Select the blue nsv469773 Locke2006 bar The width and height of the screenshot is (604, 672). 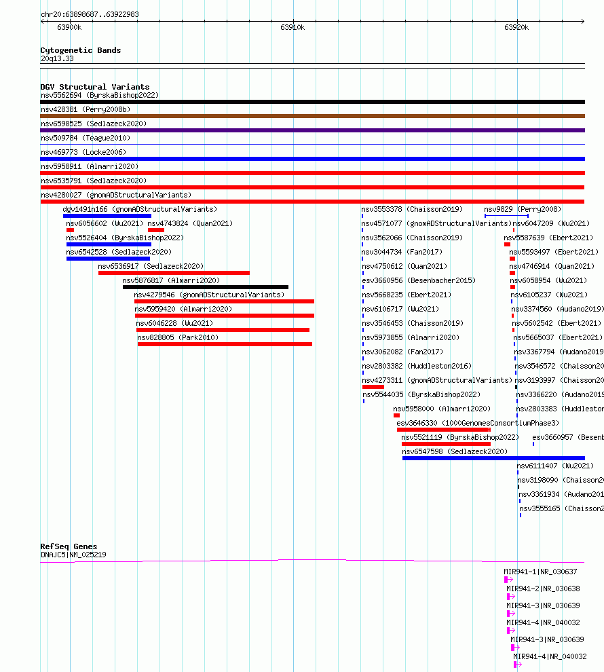(312, 159)
